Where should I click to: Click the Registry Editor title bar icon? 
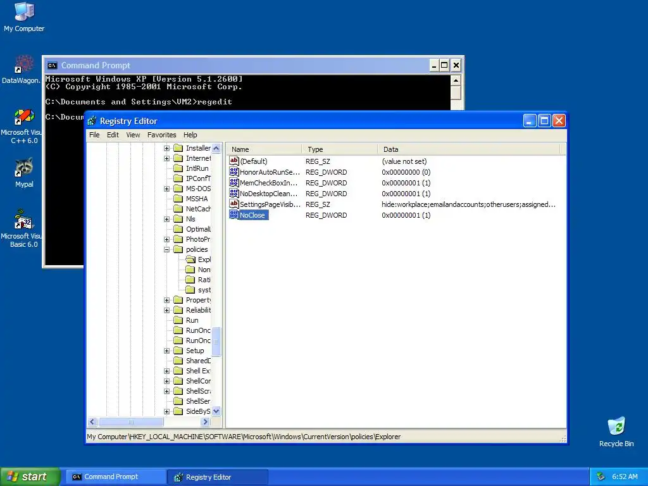[x=92, y=121]
